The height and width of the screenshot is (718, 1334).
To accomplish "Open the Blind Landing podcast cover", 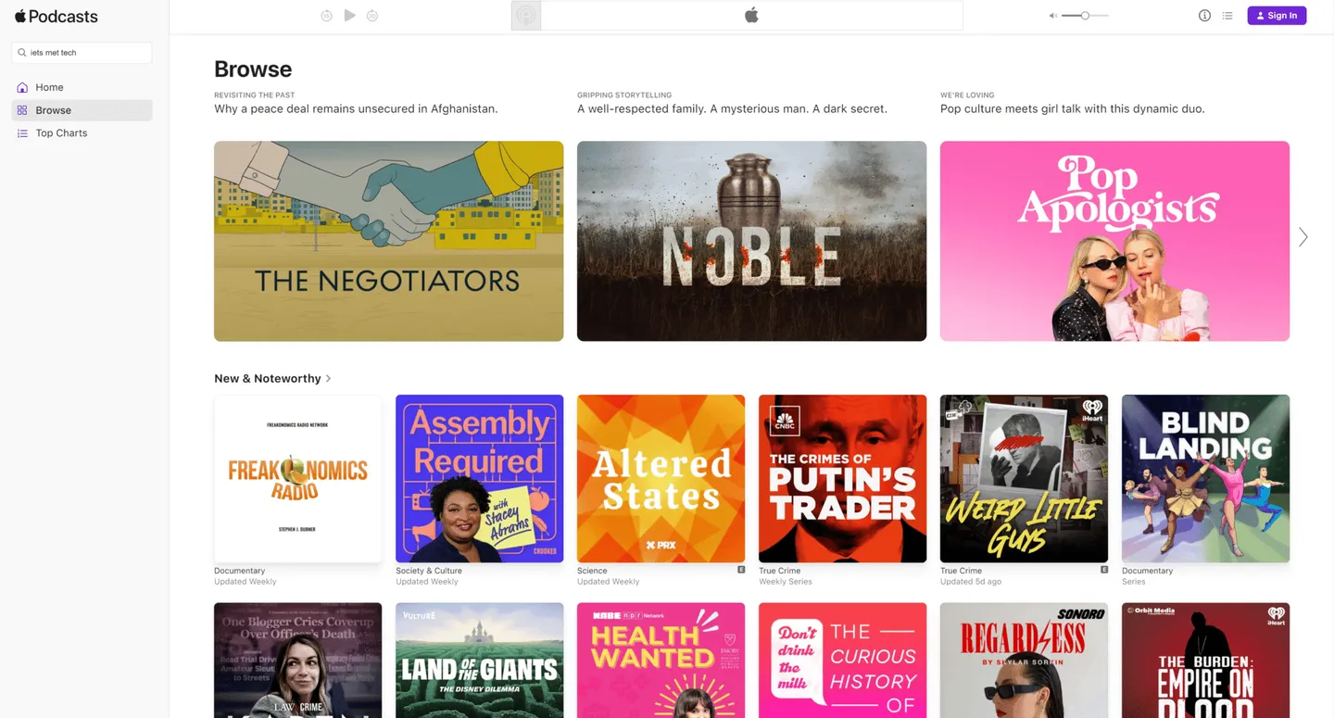I will click(1205, 479).
